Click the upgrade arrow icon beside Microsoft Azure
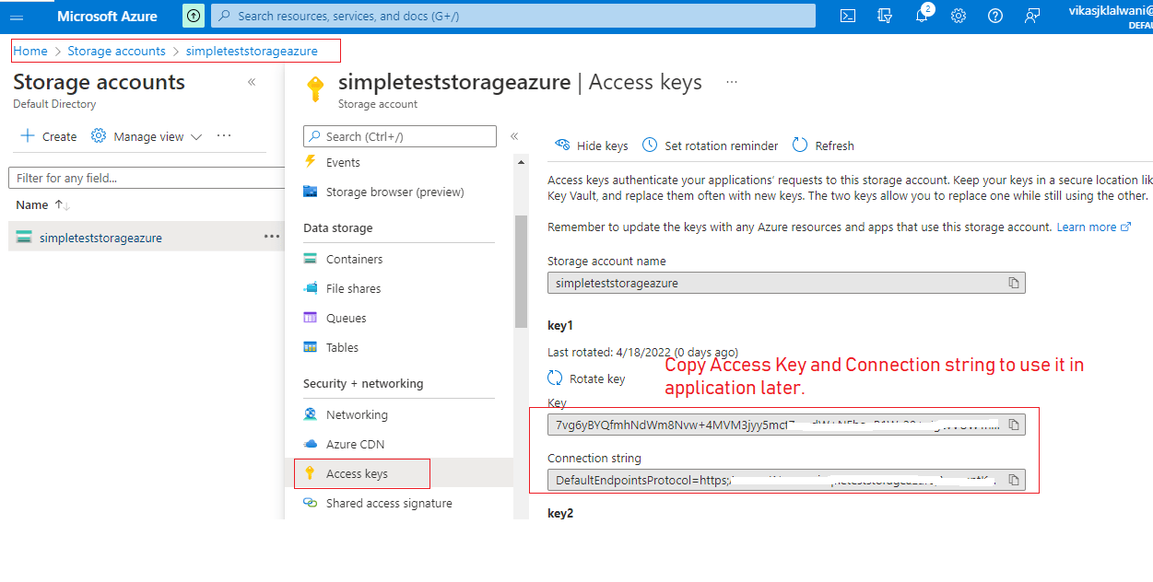 pos(194,16)
